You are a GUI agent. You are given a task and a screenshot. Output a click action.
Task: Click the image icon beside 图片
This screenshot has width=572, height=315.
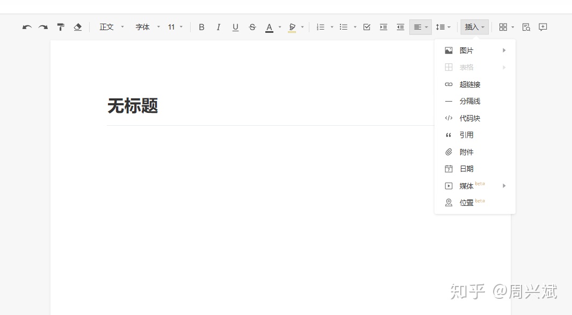(448, 51)
